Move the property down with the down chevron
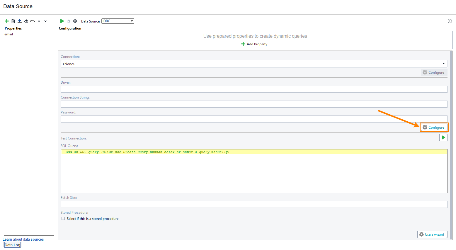456x250 pixels. tap(45, 21)
